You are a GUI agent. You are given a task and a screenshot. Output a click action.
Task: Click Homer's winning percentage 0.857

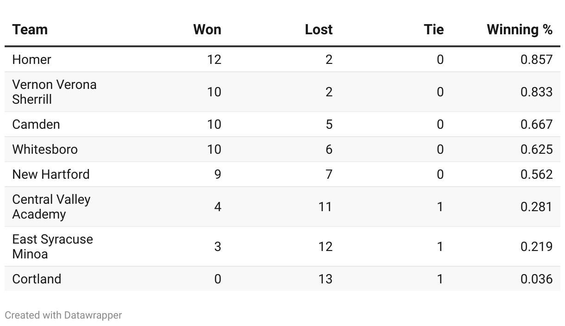536,59
